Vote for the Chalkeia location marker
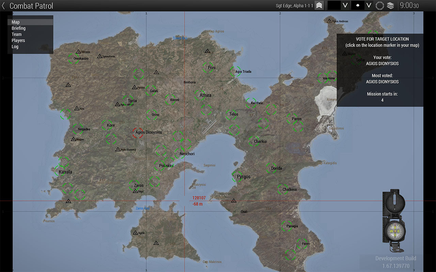Image resolution: width=436 pixels, height=272 pixels. (x=283, y=189)
